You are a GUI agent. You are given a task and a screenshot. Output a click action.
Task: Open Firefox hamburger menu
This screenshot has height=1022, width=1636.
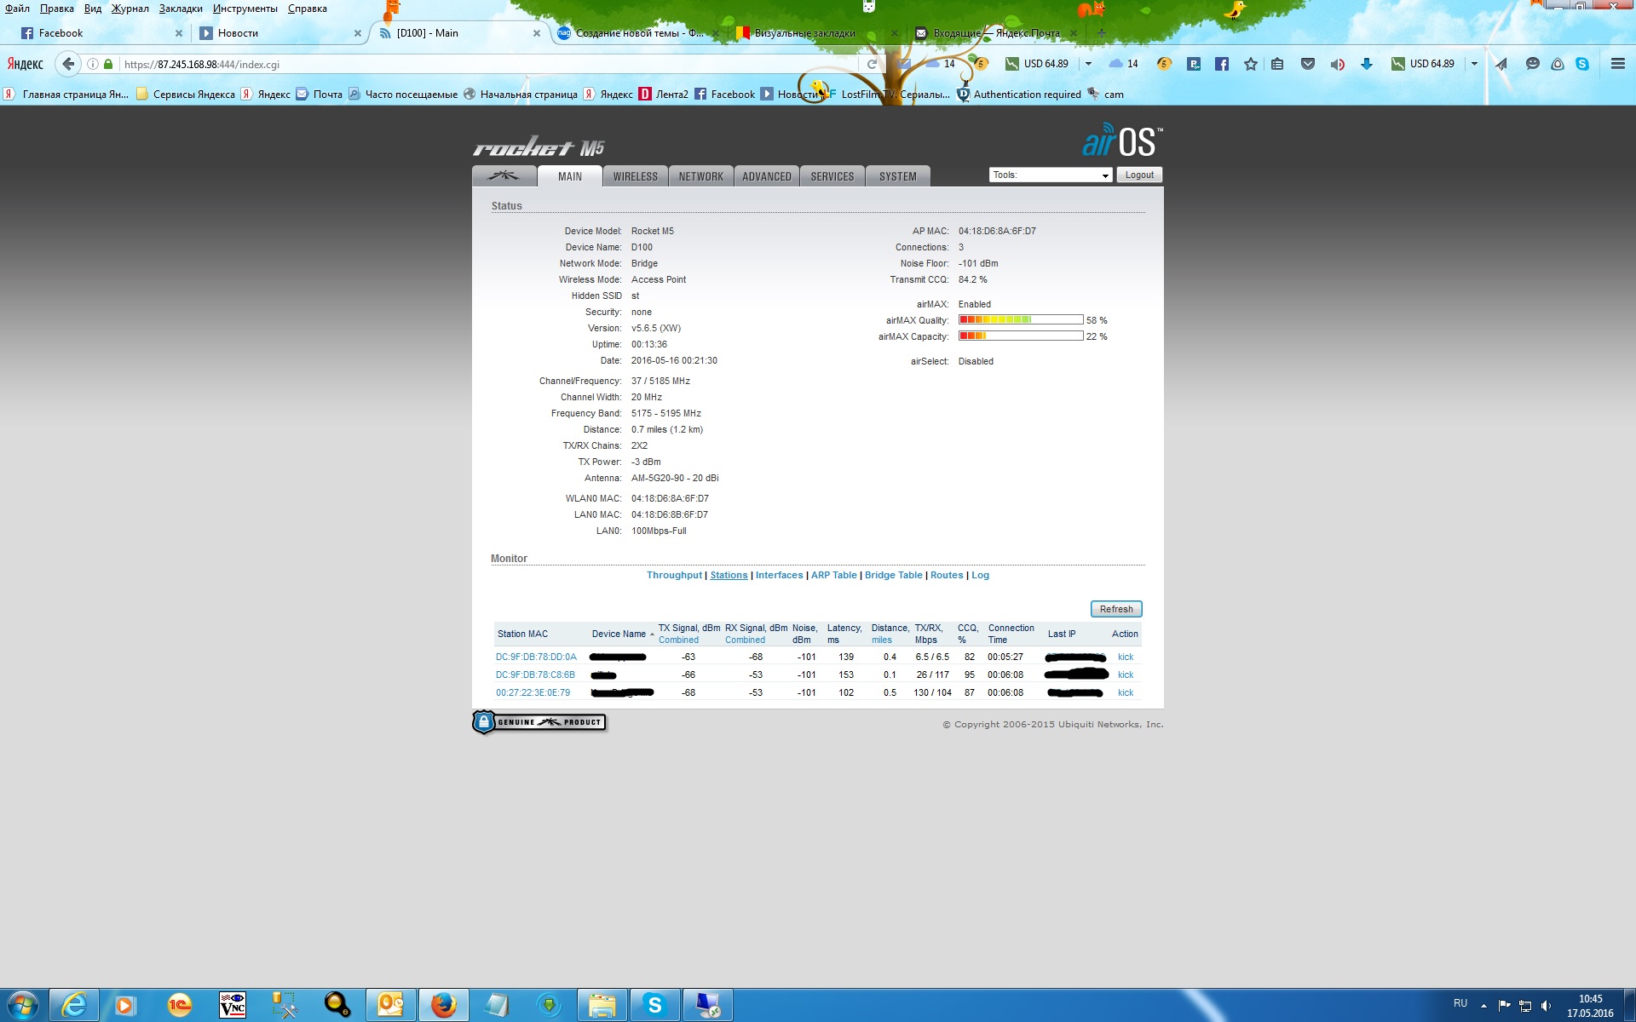pos(1617,64)
